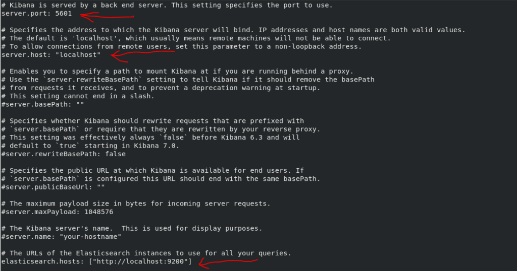The image size is (517, 271).
Task: Click the word "false" after rewriteBasePath
Action: coord(116,154)
